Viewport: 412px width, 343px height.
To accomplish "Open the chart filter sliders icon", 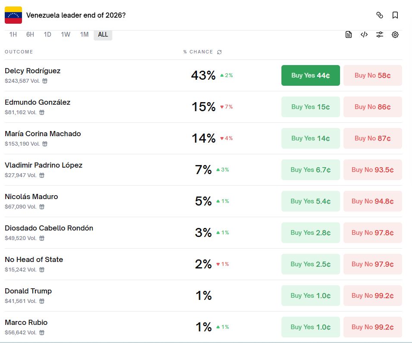I will tap(380, 34).
